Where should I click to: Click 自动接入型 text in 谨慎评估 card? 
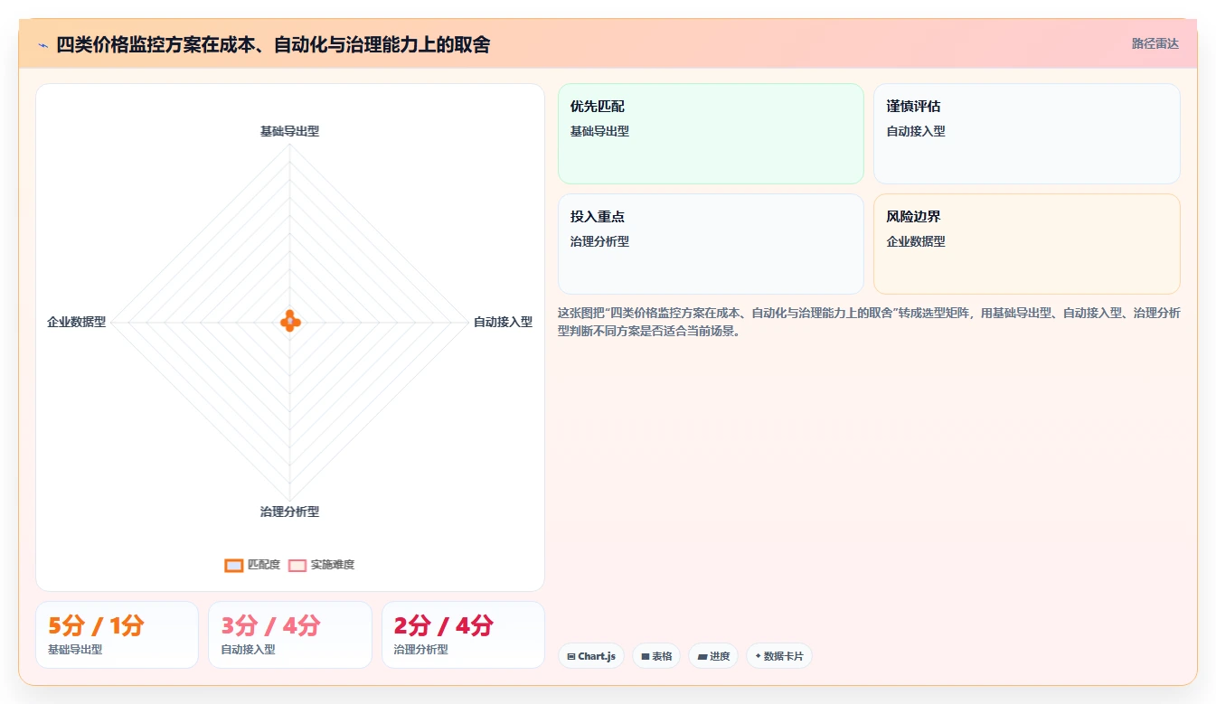(x=916, y=131)
